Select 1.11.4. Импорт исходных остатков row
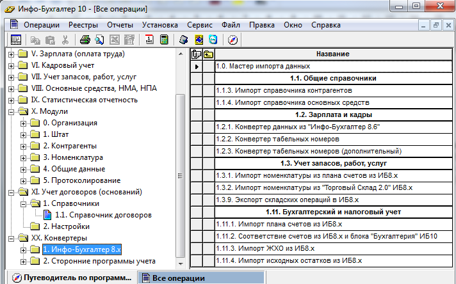Screen dimensions: 456x284 (x=333, y=261)
